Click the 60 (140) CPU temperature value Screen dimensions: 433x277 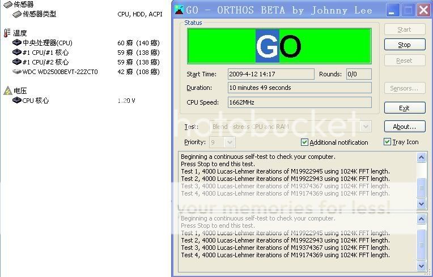coord(139,43)
